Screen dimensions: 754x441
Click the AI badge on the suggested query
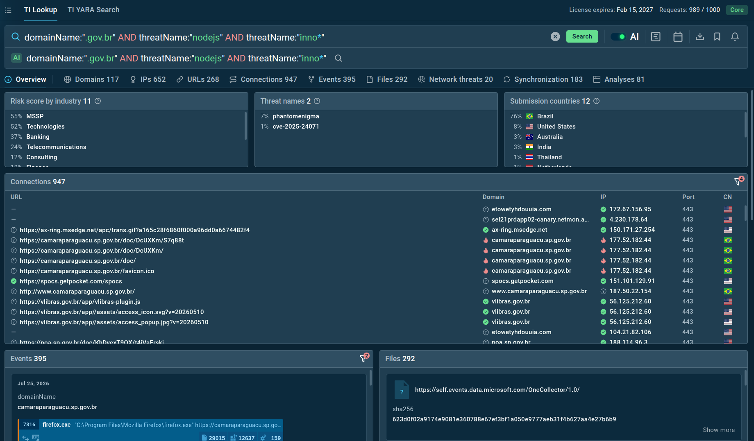point(16,58)
